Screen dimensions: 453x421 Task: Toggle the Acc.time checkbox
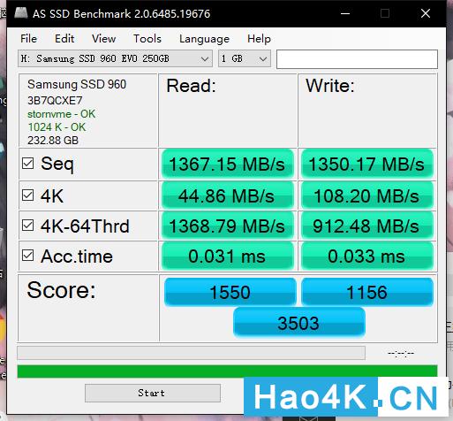(x=28, y=256)
